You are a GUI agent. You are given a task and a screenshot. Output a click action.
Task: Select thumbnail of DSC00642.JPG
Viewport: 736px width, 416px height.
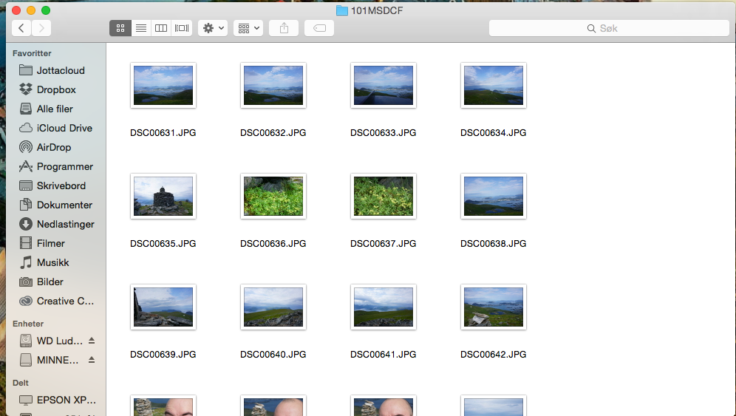point(494,307)
